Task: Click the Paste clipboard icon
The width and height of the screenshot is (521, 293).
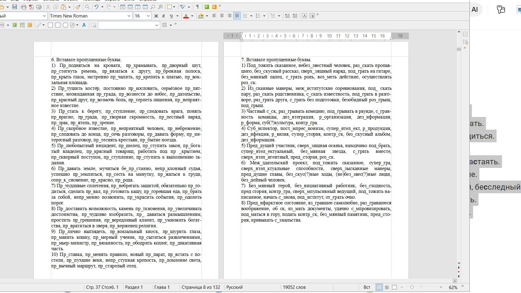Action: point(63,7)
